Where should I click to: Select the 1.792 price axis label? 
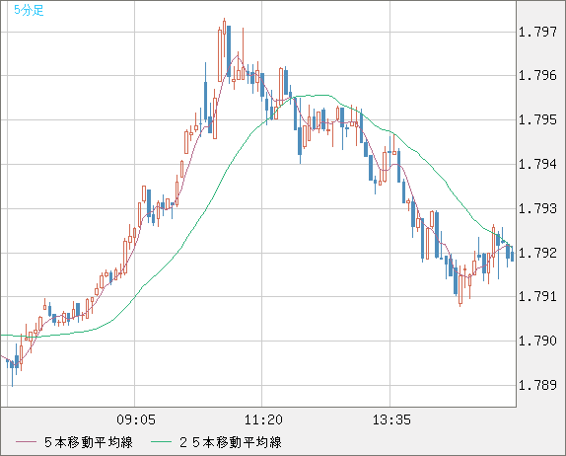pyautogui.click(x=537, y=253)
